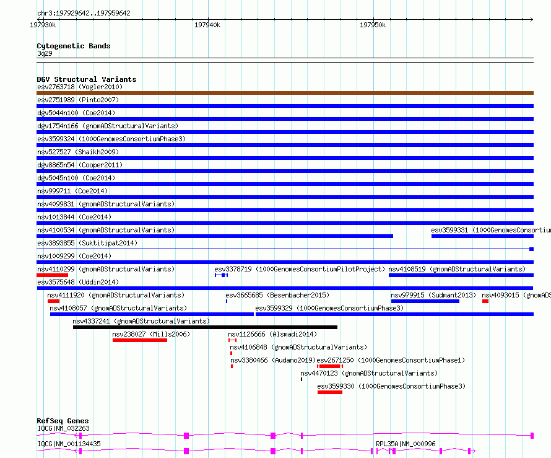The width and height of the screenshot is (551, 458).
Task: Open nsv1126666 (Alsmadi2014) label
Action: point(272,334)
